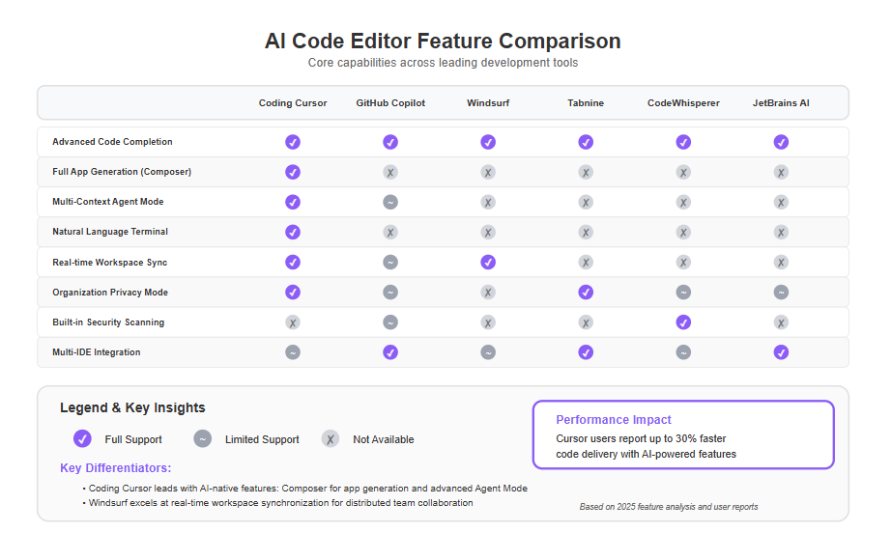This screenshot has height=560, width=892.
Task: Click the Multi-IDE Integration row label
Action: [x=96, y=352]
